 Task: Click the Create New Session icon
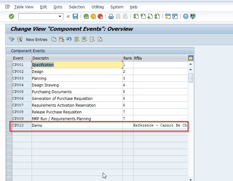[x=168, y=16]
